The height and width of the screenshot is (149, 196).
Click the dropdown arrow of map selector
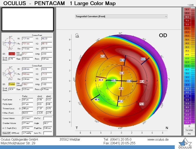166,16
